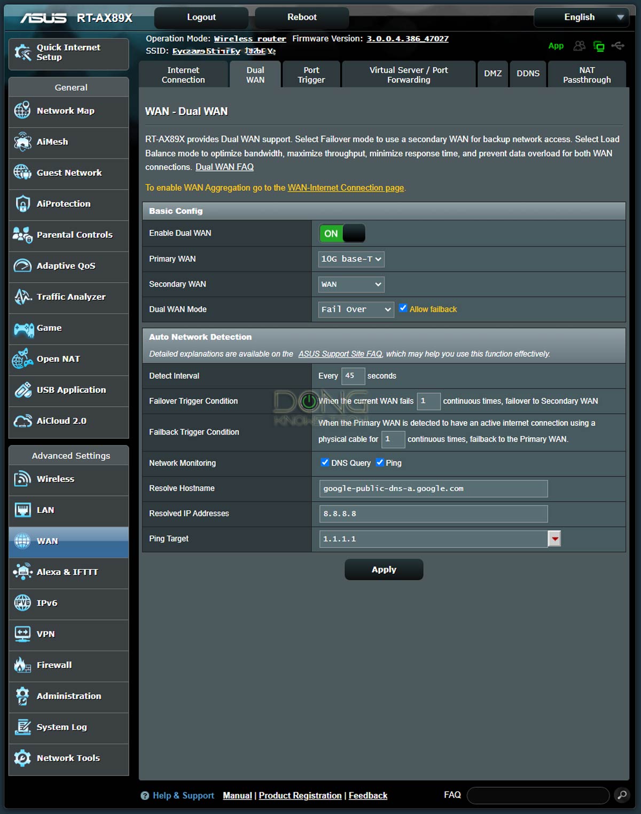Toggle the Ping monitoring checkbox
The image size is (641, 814).
[380, 462]
